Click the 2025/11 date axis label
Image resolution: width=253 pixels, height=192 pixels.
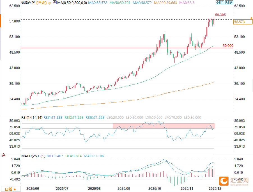click(187, 189)
